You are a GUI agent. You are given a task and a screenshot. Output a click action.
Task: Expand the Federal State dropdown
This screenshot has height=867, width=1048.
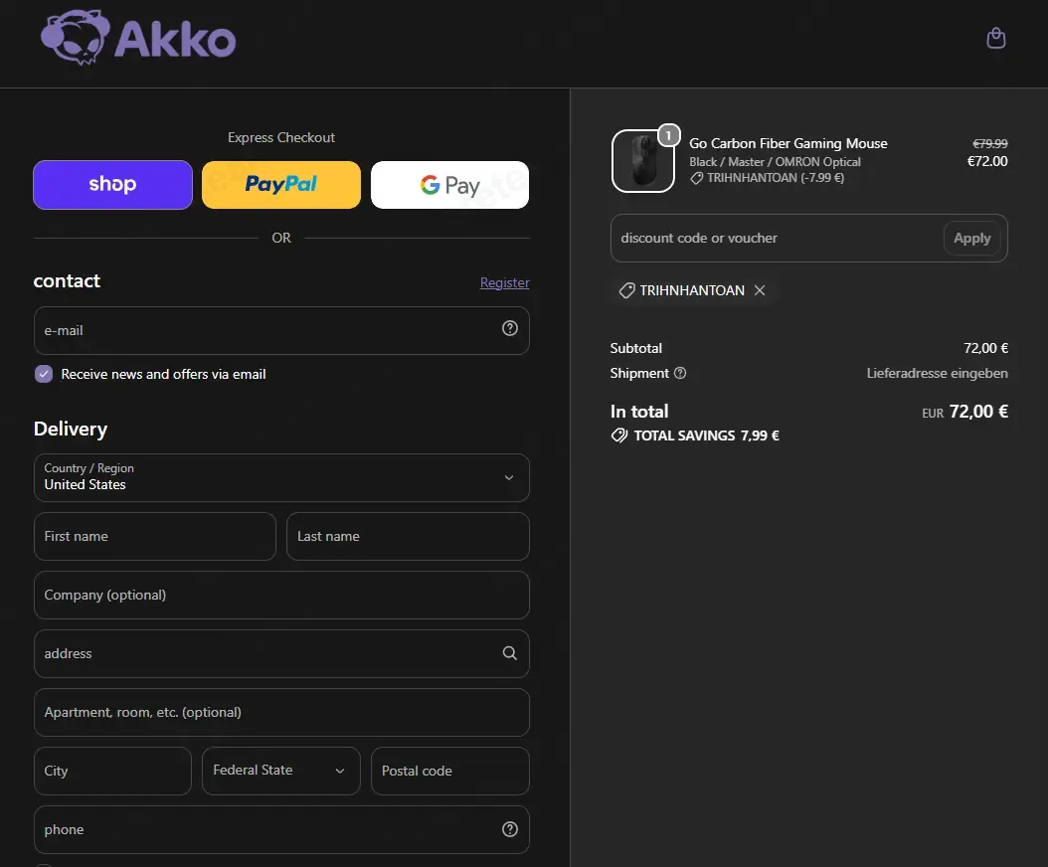(280, 771)
